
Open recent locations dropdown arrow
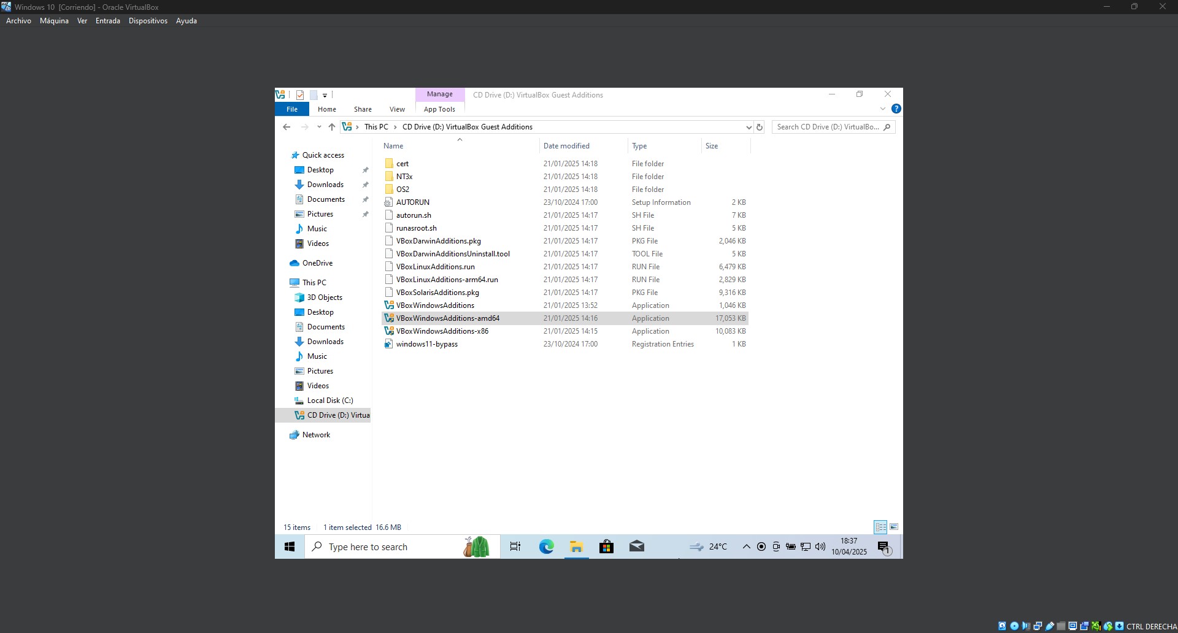pos(318,127)
